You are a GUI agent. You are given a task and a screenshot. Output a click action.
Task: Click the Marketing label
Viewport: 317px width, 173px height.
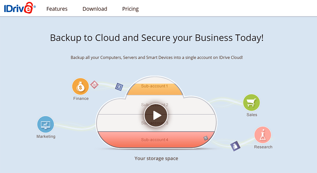[x=46, y=137]
